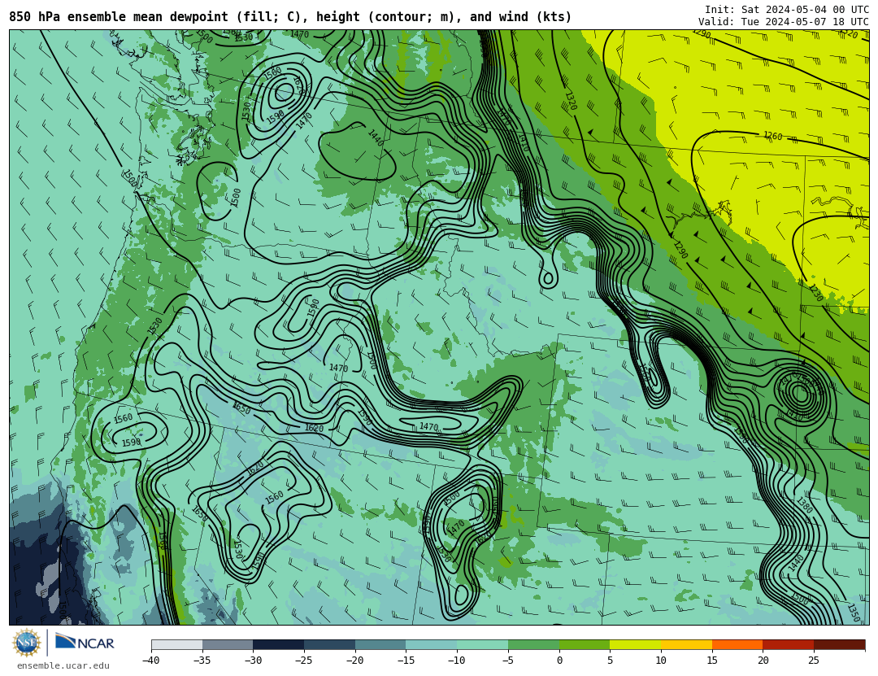This screenshot has height=676, width=878.
Task: Click the 15 colorbar tick label
Action: pos(711,661)
